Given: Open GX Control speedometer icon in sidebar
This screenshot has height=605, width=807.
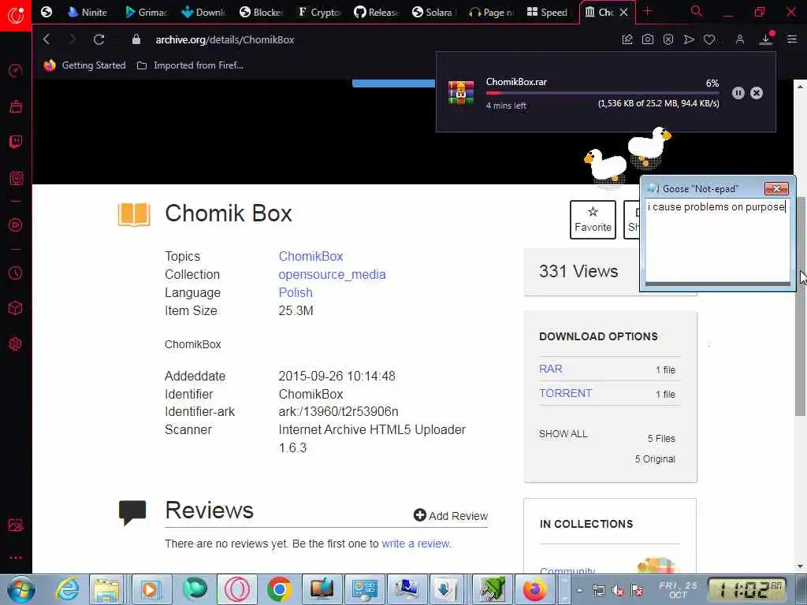Looking at the screenshot, I should pos(16,70).
